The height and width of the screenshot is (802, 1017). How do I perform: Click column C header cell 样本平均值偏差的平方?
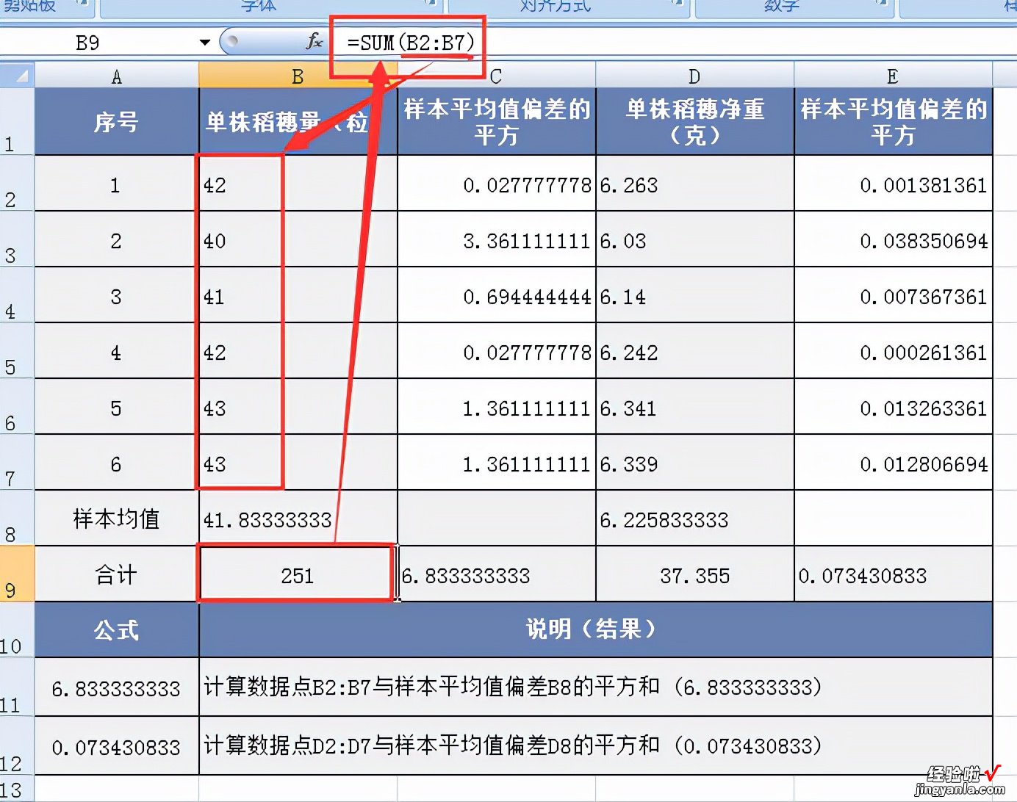coord(496,121)
